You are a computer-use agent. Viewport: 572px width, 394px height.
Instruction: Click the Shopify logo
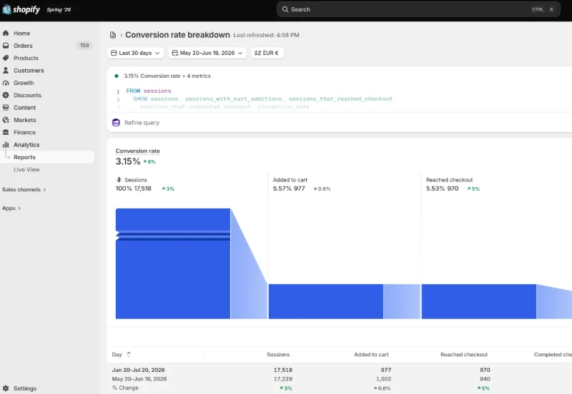pos(21,9)
